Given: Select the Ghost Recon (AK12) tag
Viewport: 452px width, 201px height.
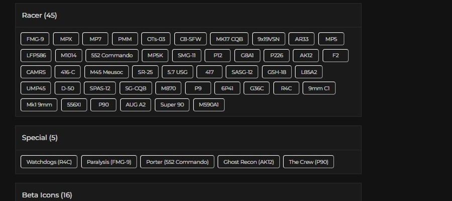Looking at the screenshot, I should [x=249, y=162].
